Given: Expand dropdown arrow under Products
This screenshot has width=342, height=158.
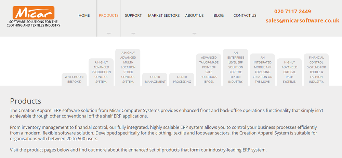Looking at the screenshot, I should pyautogui.click(x=109, y=34).
